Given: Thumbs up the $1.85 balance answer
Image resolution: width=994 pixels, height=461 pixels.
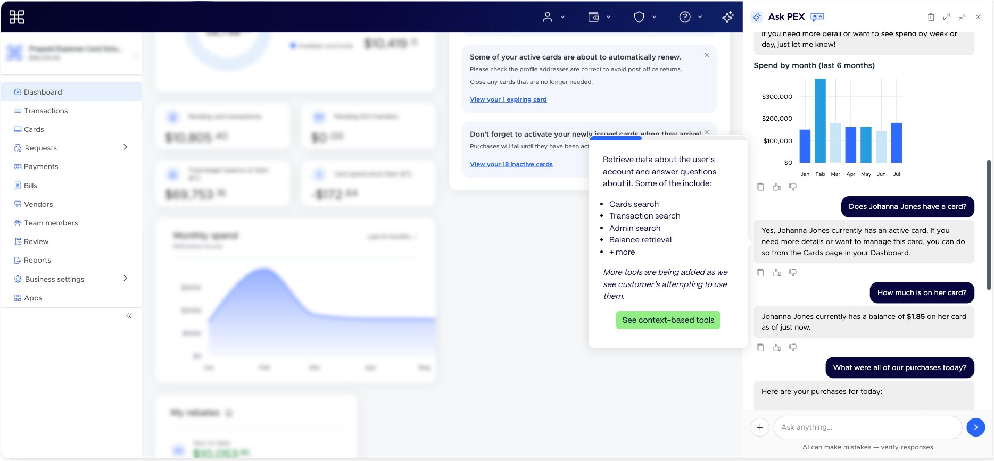Looking at the screenshot, I should (x=776, y=347).
